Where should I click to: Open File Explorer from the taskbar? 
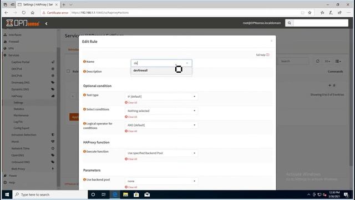(125, 194)
